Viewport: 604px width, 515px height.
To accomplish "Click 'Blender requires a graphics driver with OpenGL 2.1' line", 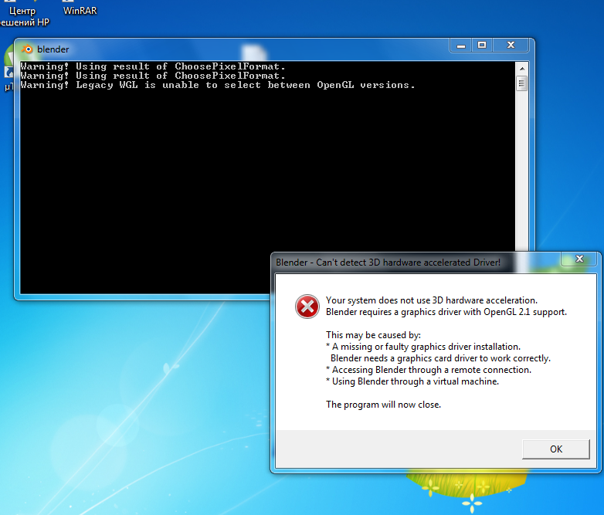I will click(x=446, y=312).
